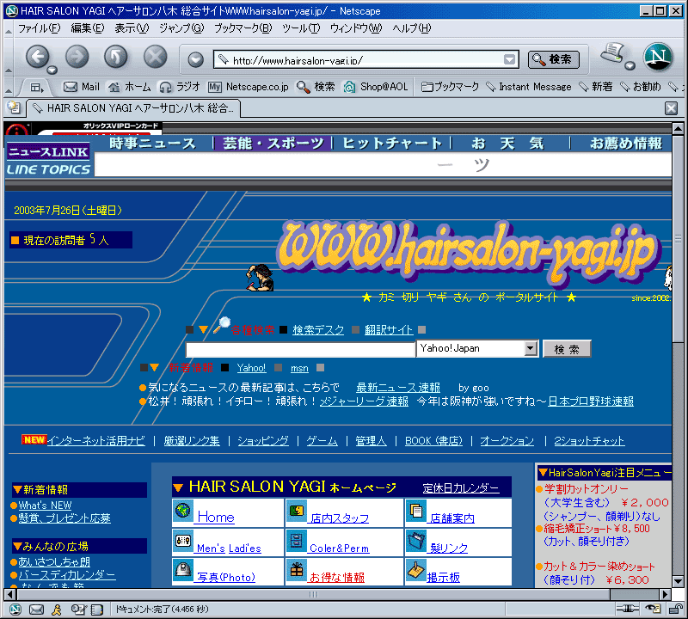The height and width of the screenshot is (619, 688).
Task: Follow the 最新ニュース速報 link
Action: coord(398,388)
